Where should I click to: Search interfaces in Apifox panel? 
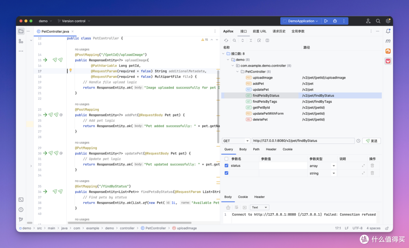pyautogui.click(x=234, y=41)
